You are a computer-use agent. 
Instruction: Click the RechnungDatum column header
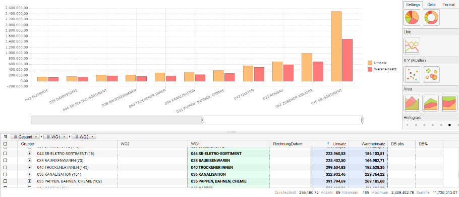pos(290,144)
